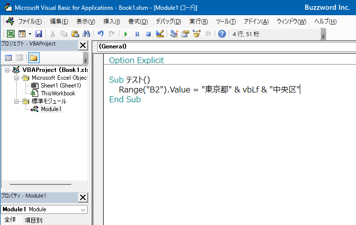Click the Sub テスト() code line
This screenshot has height=225, width=356.
click(130, 80)
